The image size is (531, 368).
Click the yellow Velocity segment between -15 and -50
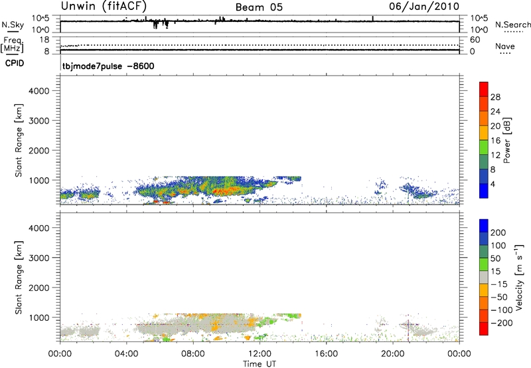tap(484, 290)
